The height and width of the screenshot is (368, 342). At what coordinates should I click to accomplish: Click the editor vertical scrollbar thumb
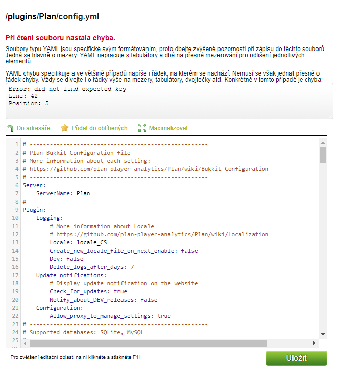tap(323, 155)
